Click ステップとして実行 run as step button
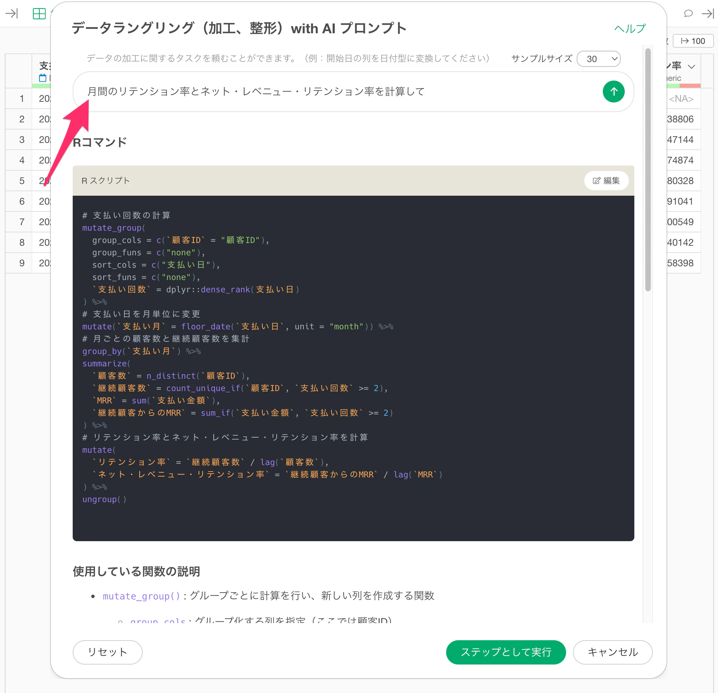The width and height of the screenshot is (718, 693). (505, 652)
